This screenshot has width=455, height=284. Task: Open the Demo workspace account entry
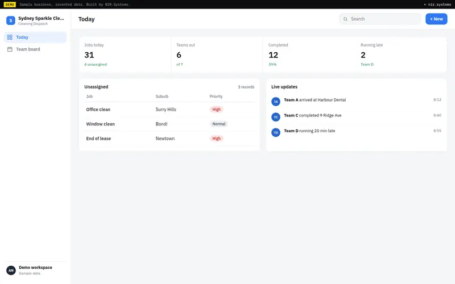[x=35, y=270]
